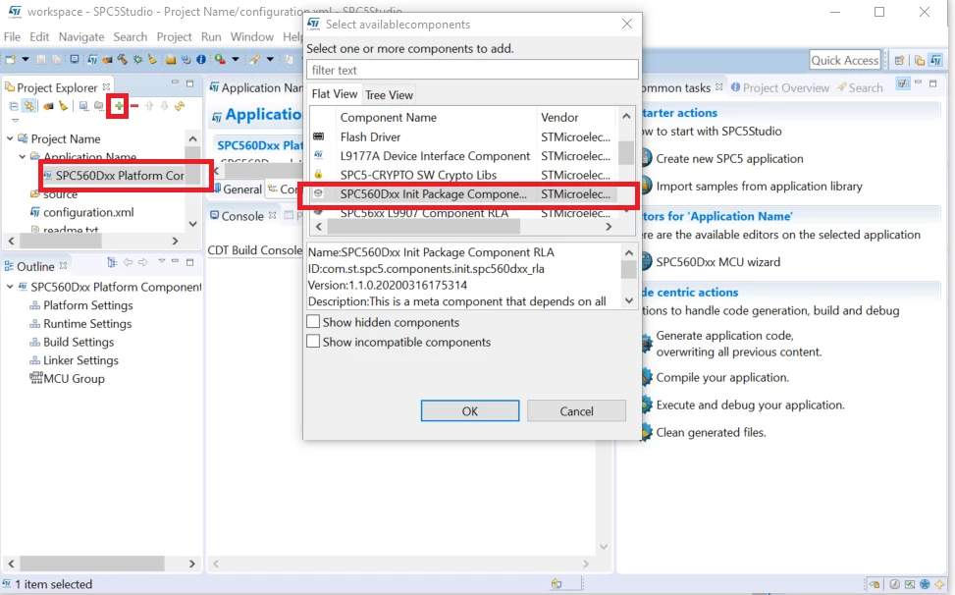The image size is (955, 595).
Task: Select MCU Group in Outline
Action: coord(74,378)
